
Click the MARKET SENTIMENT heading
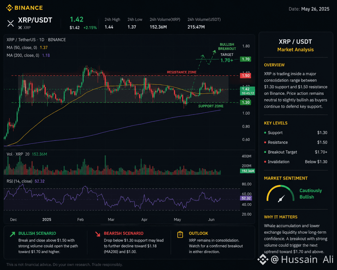286,178
